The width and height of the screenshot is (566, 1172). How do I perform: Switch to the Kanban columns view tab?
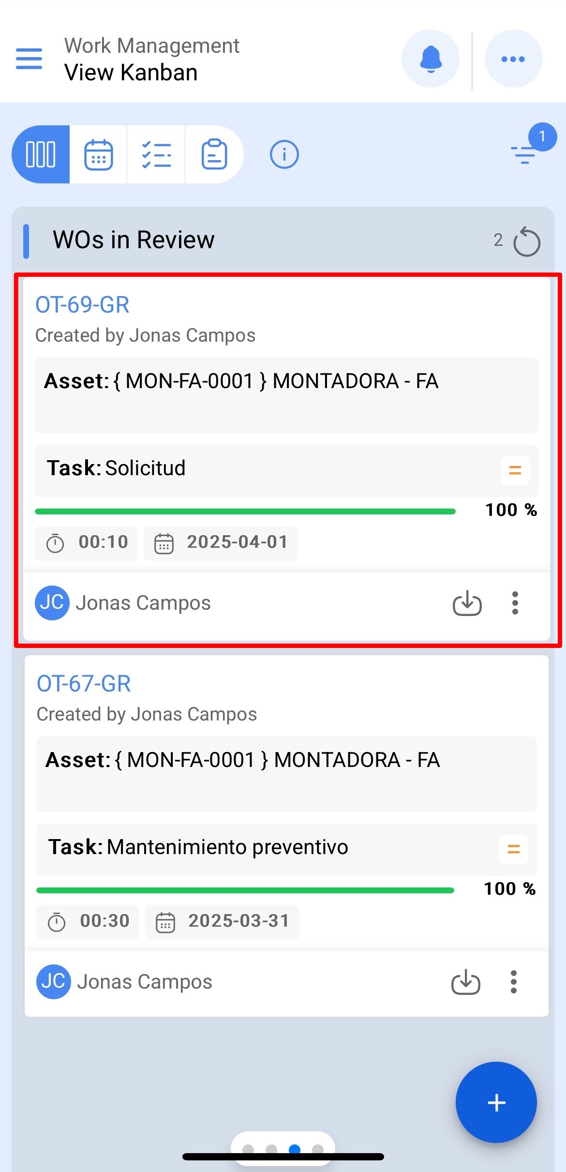41,154
